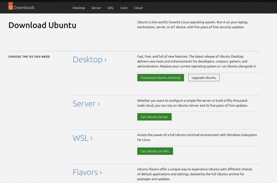Viewport: 277px width, 183px height.
Task: Click the text starting 'Ubuntu flavors offer a unique'
Action: (195, 174)
